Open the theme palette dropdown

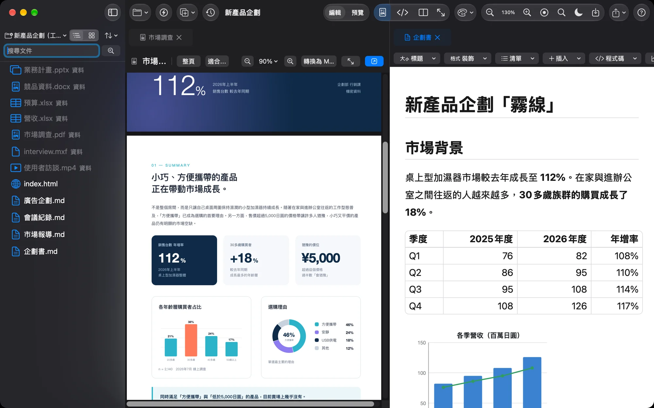[465, 12]
